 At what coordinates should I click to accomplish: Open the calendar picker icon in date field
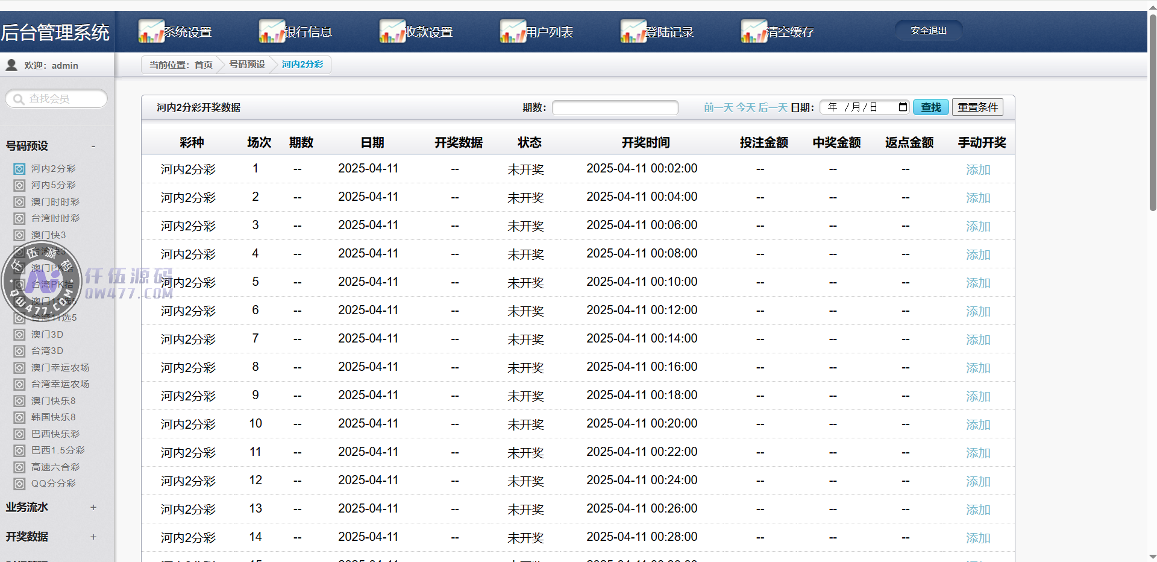point(902,107)
